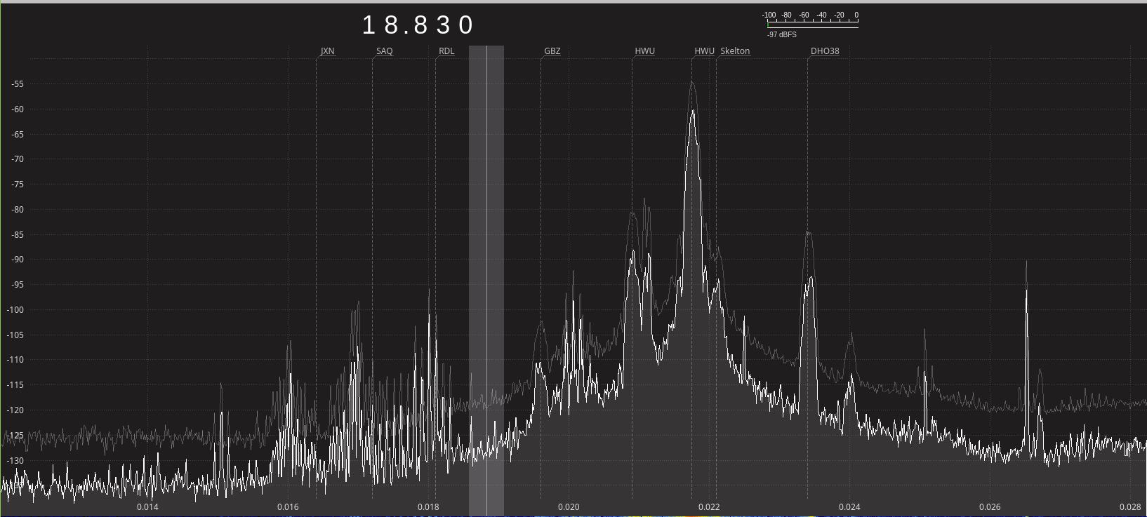
Task: Click the center line of the filter passband
Action: click(486, 281)
